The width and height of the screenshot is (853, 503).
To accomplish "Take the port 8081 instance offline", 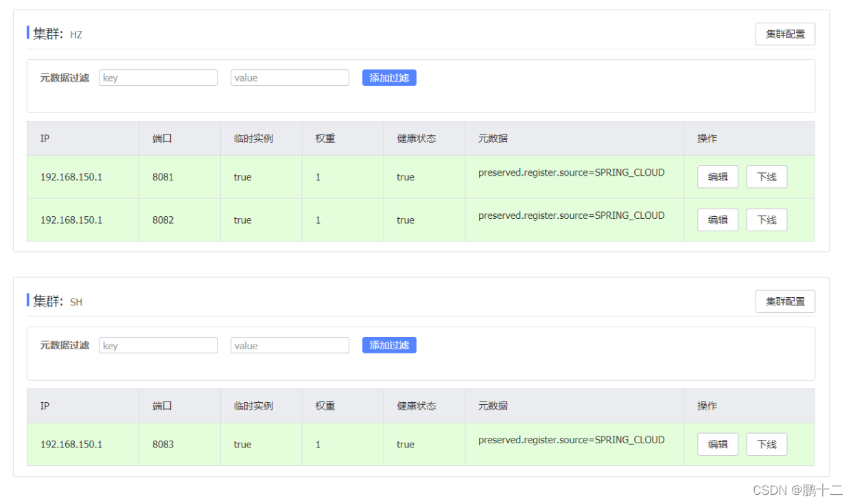I will point(767,176).
